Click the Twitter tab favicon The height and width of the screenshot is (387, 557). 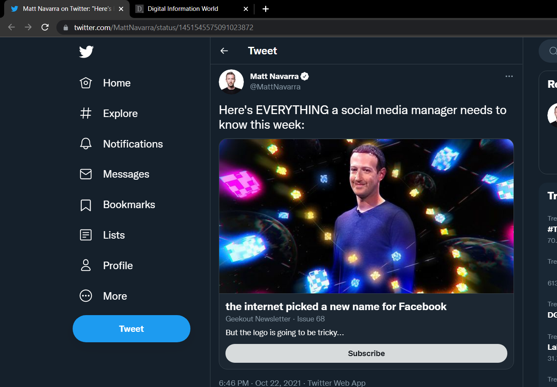pos(15,9)
